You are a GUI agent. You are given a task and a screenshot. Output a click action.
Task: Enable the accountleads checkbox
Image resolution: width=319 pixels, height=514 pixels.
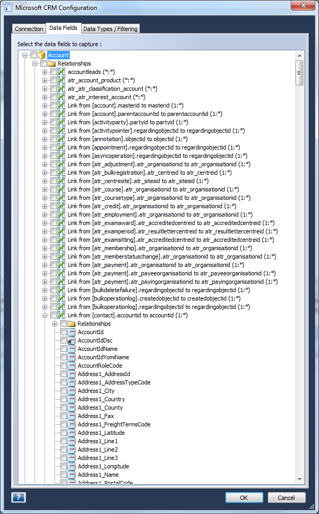54,72
